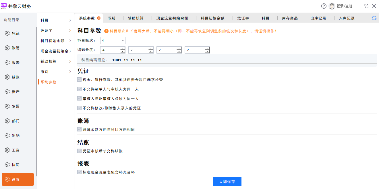Increase the first 编码长度 value with up arrow

point(123,48)
